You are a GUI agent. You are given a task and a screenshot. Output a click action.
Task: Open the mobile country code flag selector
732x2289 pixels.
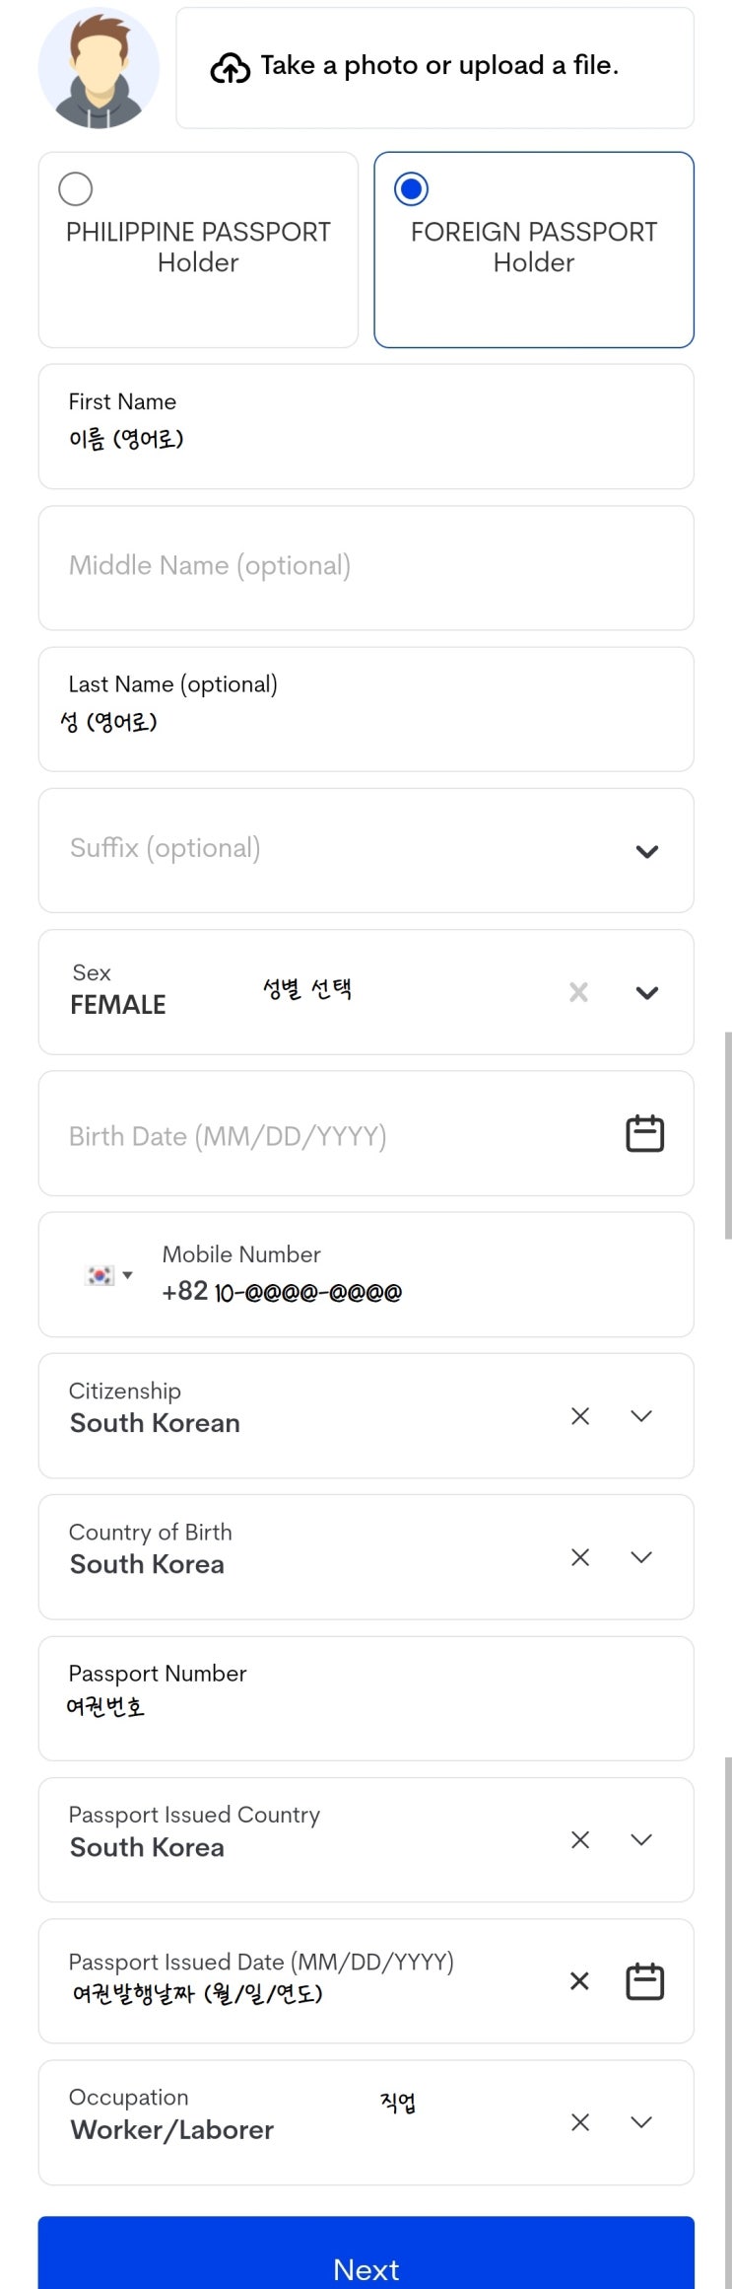(108, 1275)
